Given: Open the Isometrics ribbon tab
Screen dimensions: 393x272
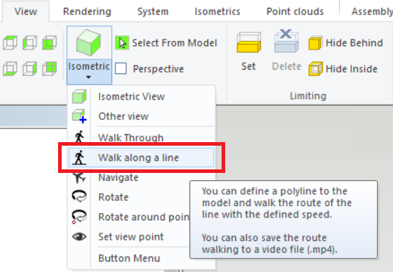Looking at the screenshot, I should coord(217,11).
